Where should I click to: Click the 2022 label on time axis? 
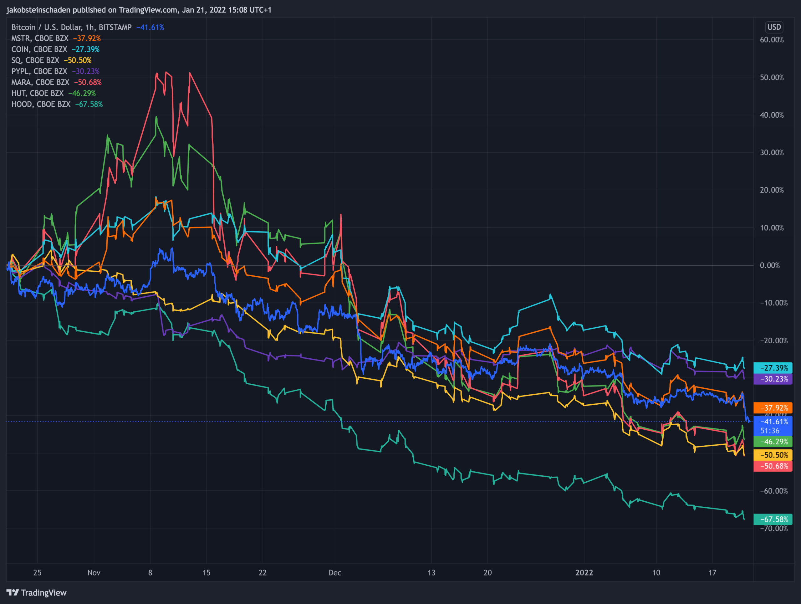click(x=584, y=573)
